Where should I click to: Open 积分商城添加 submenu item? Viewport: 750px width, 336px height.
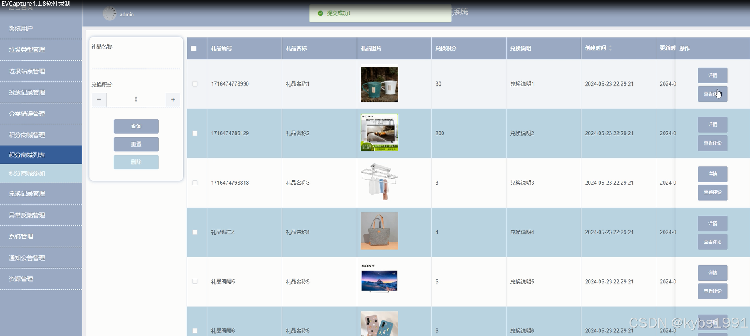41,173
